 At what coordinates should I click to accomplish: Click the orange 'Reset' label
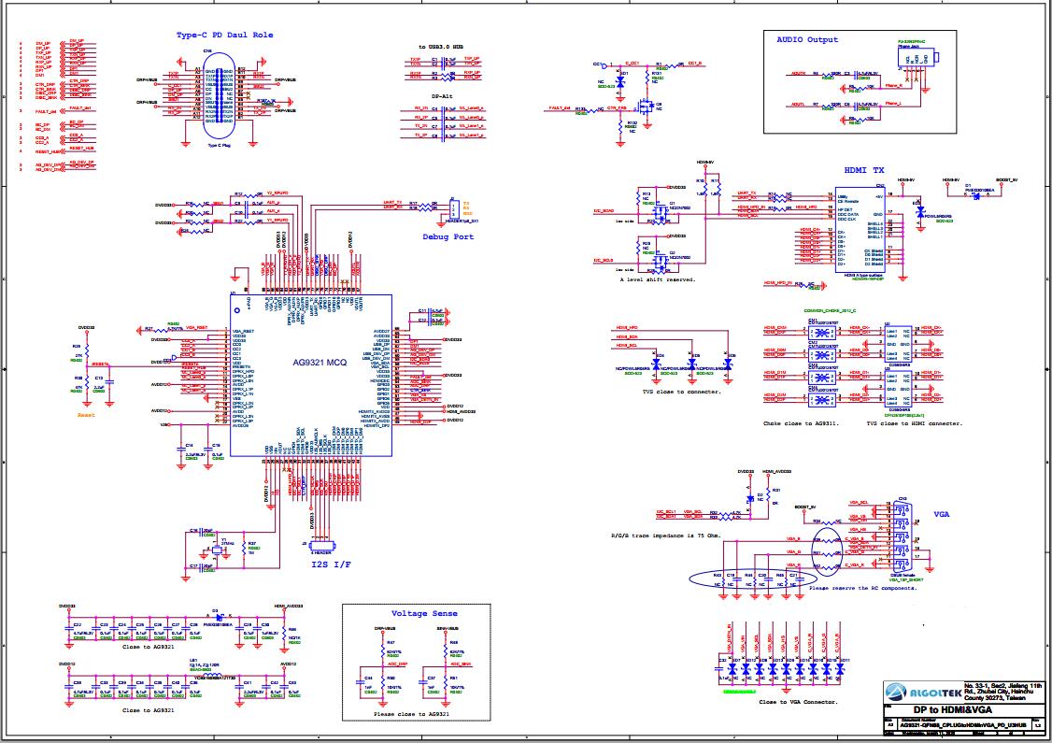87,415
